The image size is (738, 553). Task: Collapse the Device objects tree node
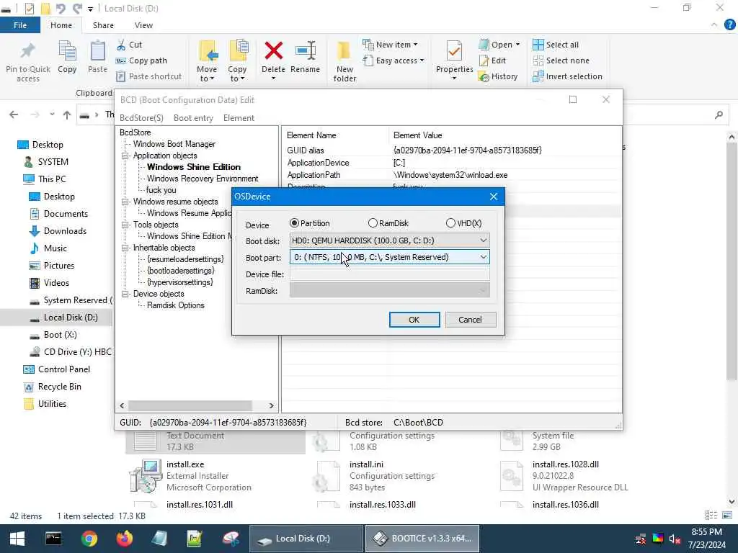point(125,294)
